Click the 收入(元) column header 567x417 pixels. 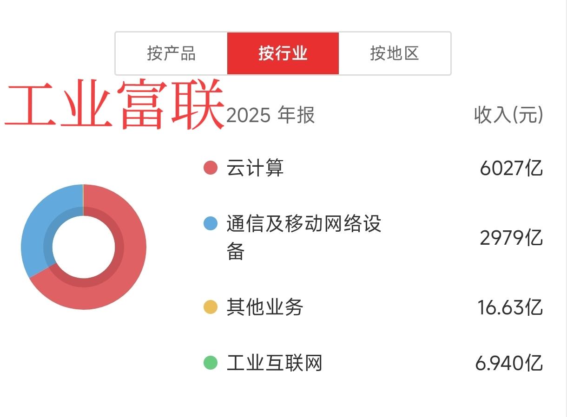pos(508,115)
